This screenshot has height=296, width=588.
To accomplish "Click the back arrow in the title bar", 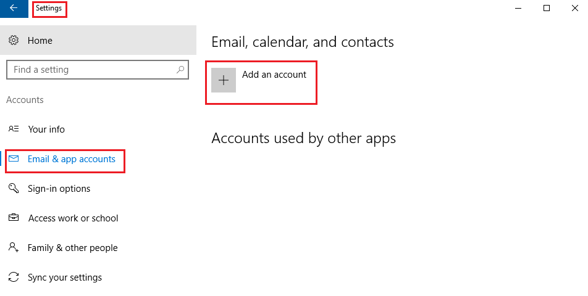I will [14, 9].
